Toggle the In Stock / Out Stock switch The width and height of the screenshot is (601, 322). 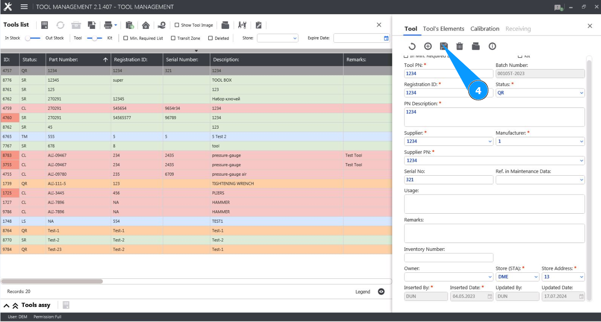[x=32, y=38]
